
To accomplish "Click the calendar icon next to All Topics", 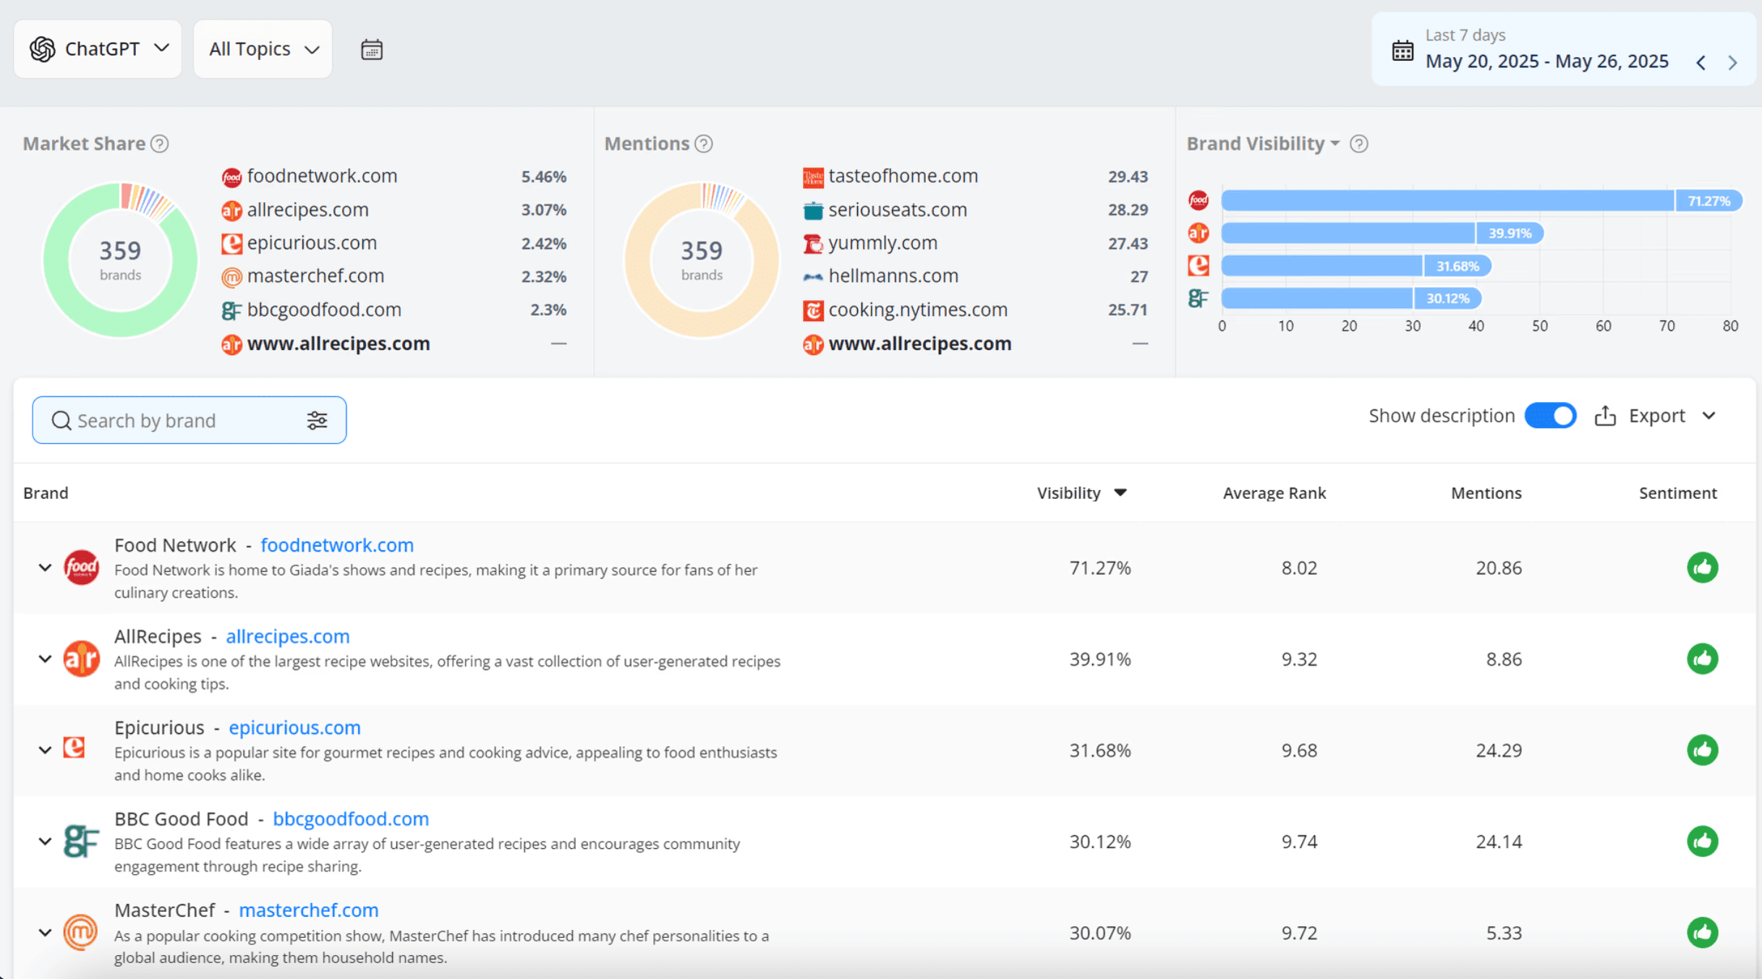I will [371, 49].
